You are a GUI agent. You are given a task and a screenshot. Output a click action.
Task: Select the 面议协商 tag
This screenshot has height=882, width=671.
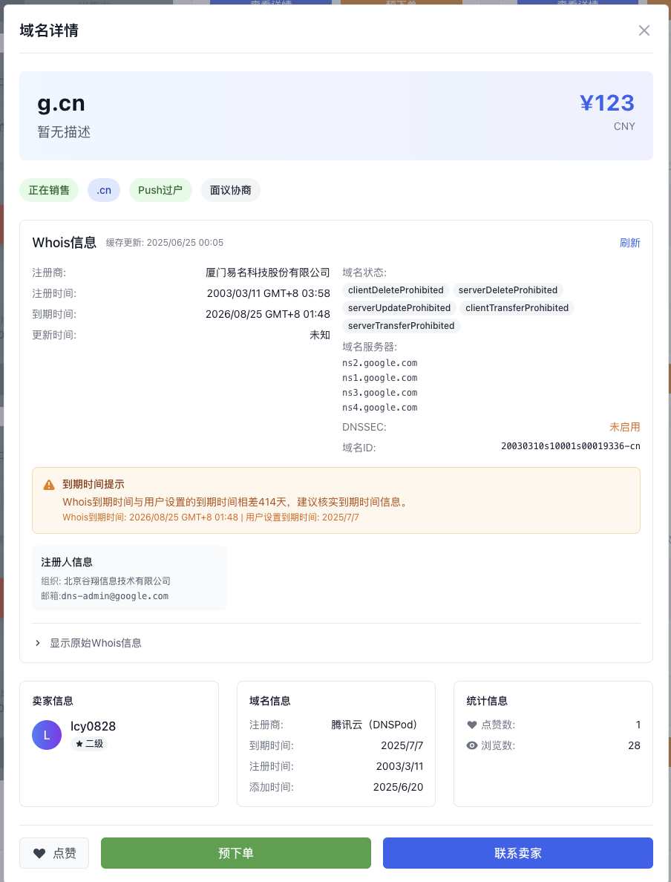point(230,190)
